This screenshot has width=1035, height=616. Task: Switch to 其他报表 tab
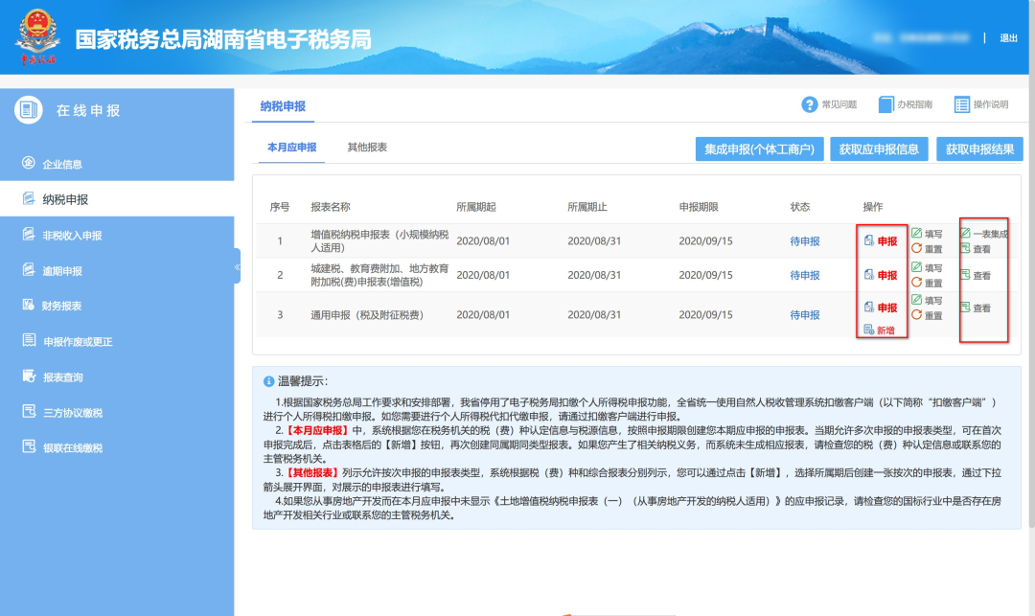(367, 148)
